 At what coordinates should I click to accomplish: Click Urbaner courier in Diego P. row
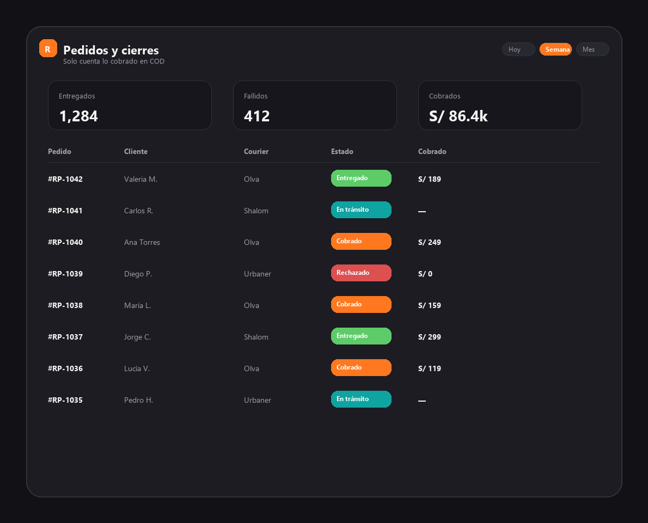click(x=258, y=274)
